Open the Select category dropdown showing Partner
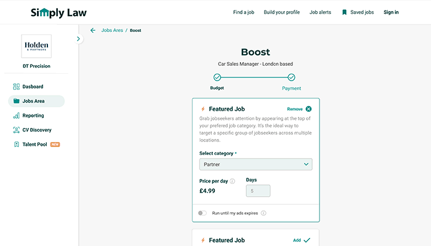Screen dimensions: 431x246 tap(256, 164)
